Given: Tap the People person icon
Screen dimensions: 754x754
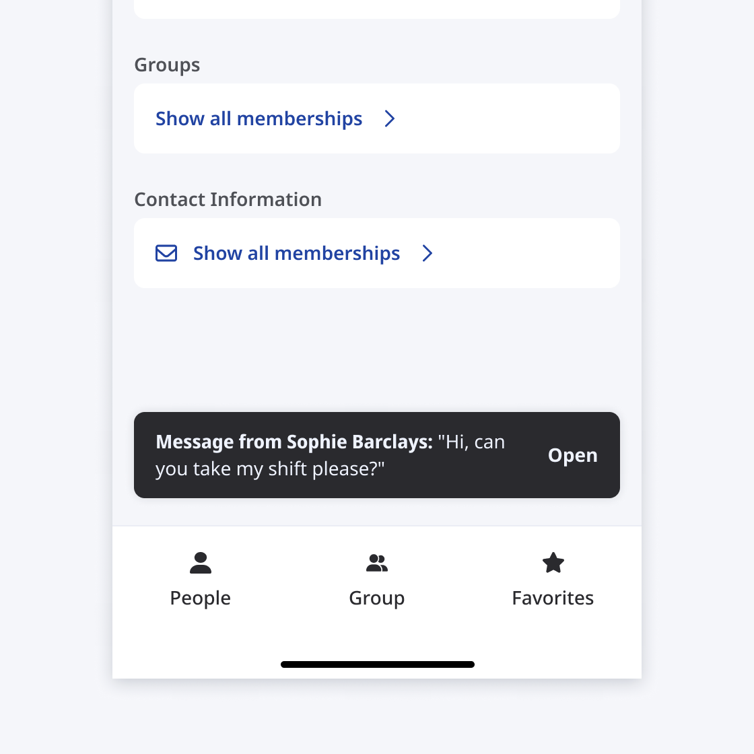Looking at the screenshot, I should coord(201,563).
